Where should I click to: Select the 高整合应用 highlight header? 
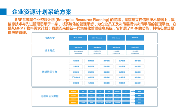[x=78, y=48]
